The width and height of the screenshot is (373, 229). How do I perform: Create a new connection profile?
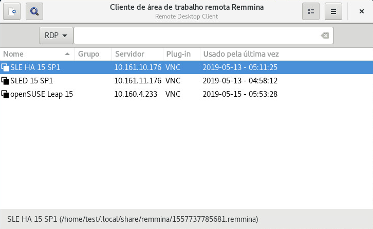(12, 11)
